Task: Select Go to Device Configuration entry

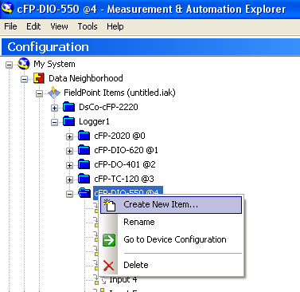Action: click(175, 239)
